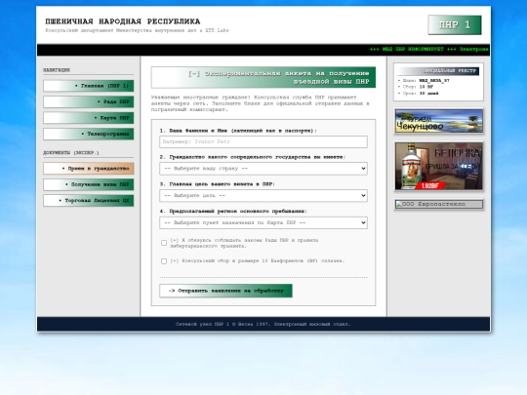Open the Белочка vodka advertisement banner

(x=438, y=166)
